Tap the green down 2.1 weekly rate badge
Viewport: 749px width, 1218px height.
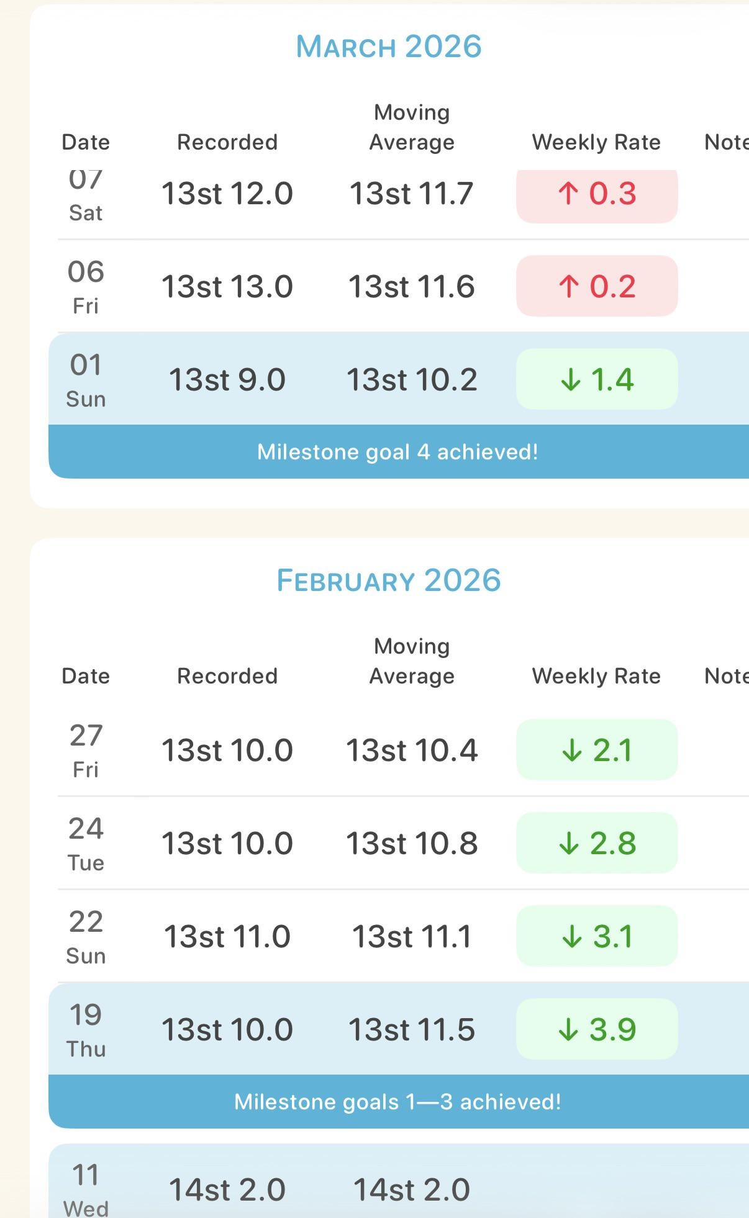[596, 750]
